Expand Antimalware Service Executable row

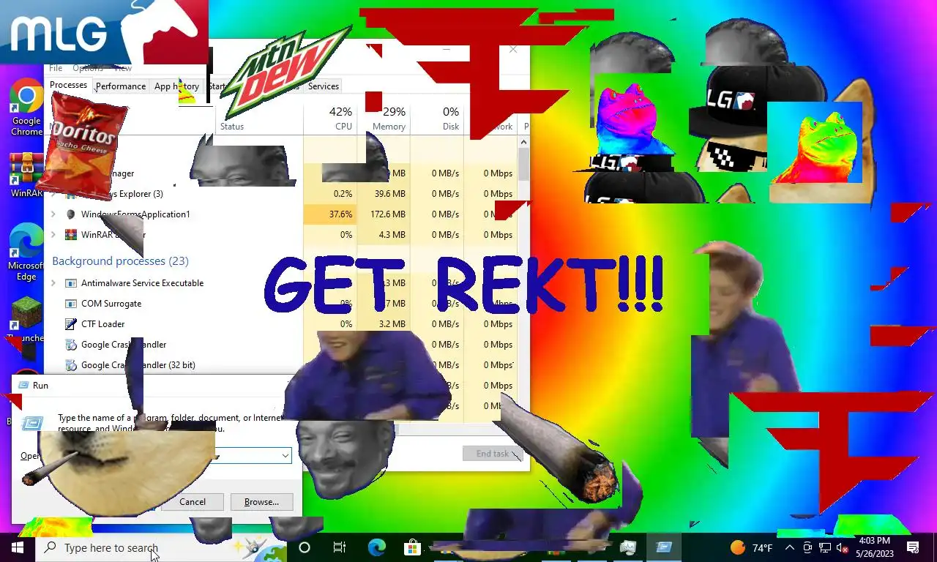[53, 283]
